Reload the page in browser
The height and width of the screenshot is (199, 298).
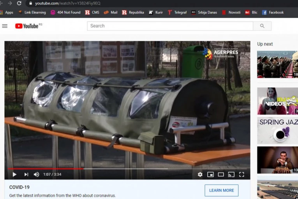click(x=19, y=3)
